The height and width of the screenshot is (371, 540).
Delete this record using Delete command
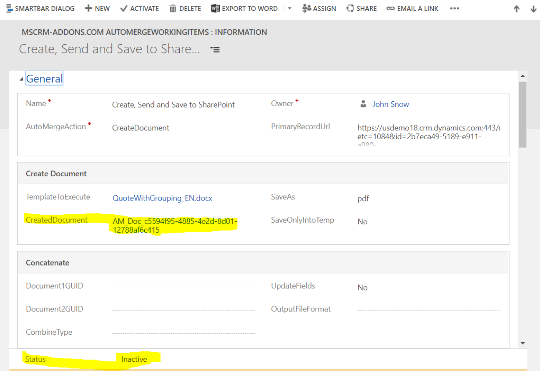click(185, 8)
